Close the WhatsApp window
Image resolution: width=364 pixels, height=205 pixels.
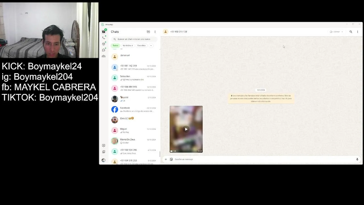coord(359,24)
